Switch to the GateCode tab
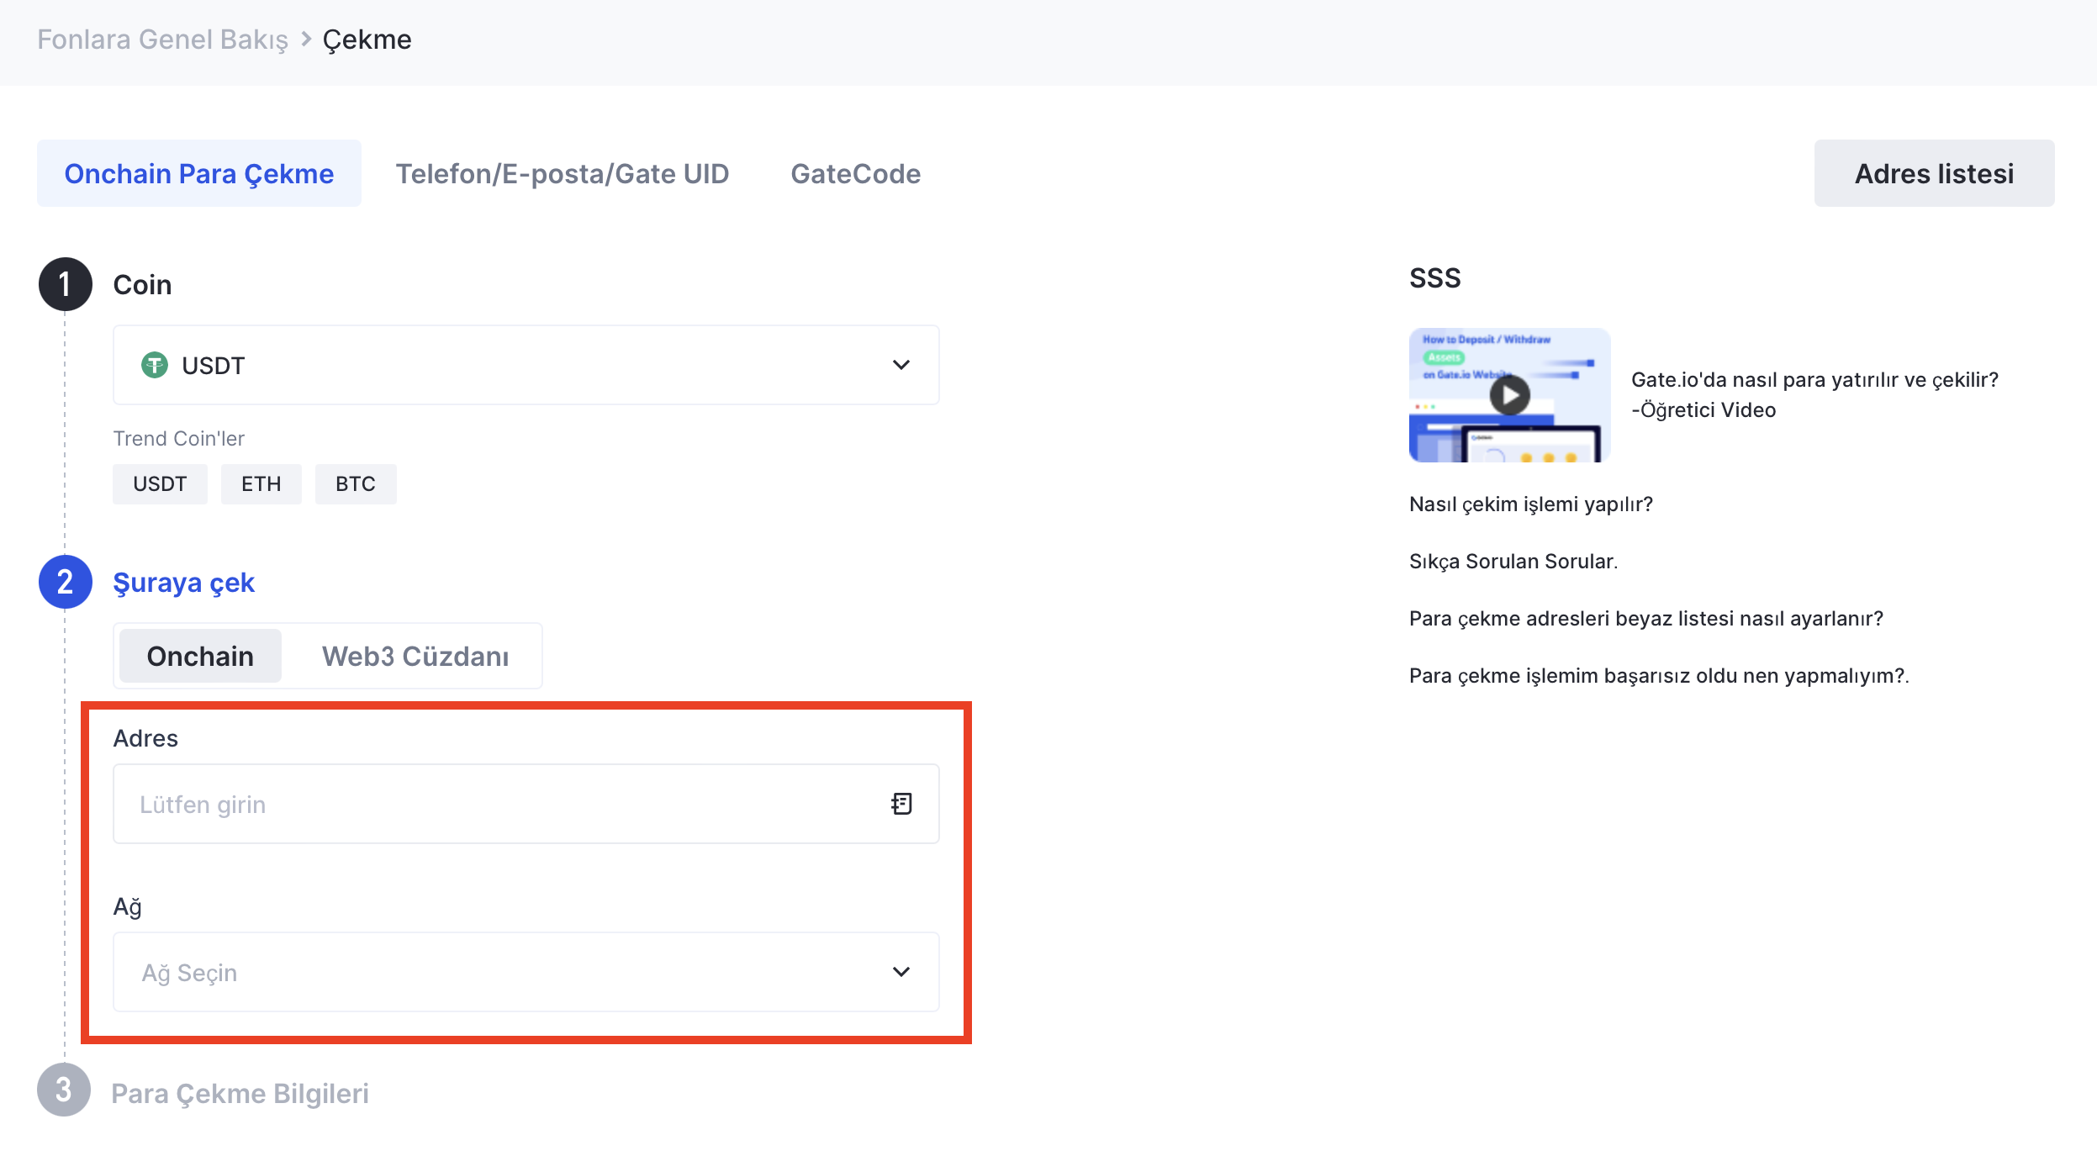This screenshot has width=2097, height=1172. pos(855,173)
